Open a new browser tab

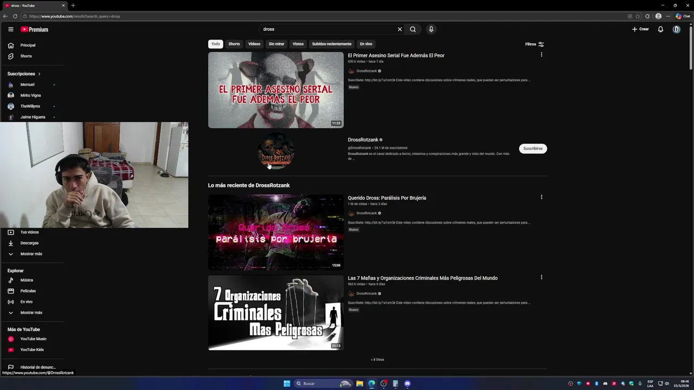(73, 5)
